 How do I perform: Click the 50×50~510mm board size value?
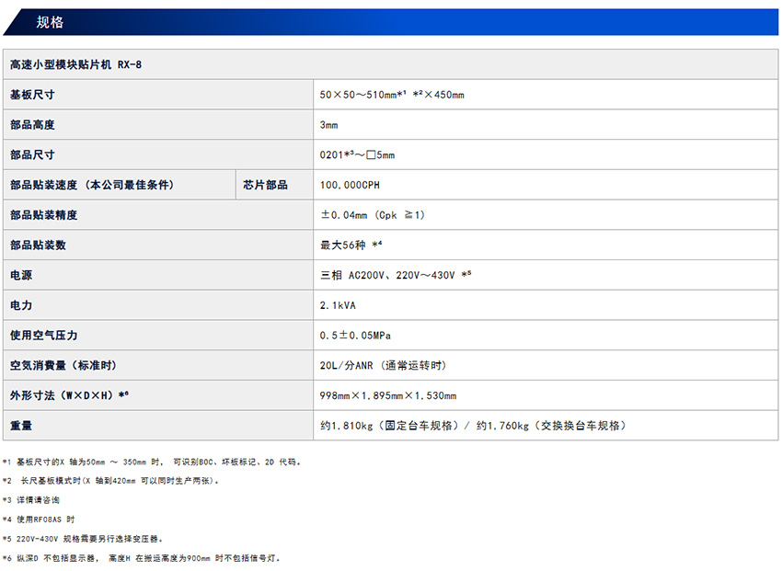click(392, 95)
